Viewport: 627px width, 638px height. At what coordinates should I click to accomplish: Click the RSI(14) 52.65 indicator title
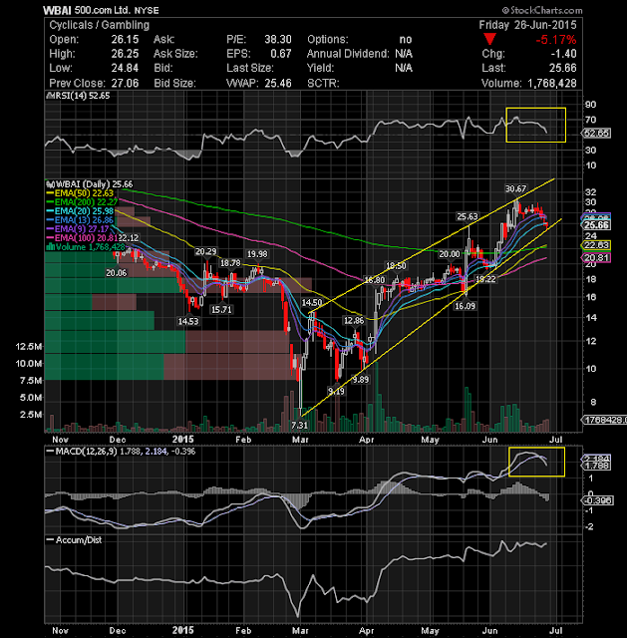(x=79, y=96)
